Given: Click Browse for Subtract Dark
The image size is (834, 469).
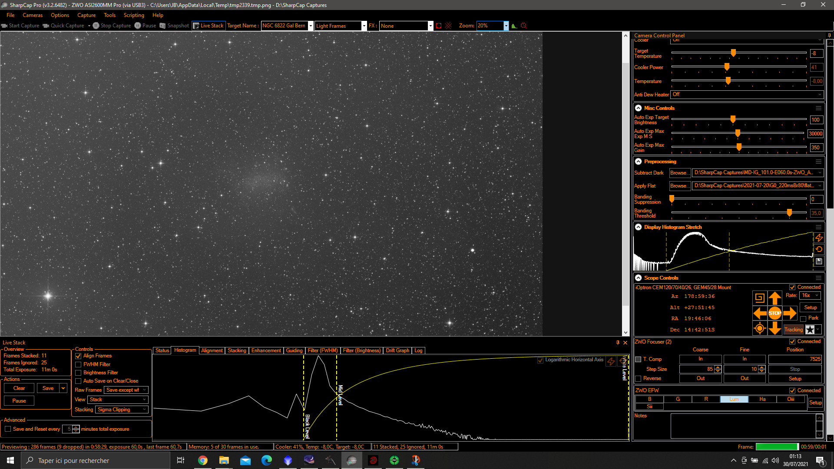Looking at the screenshot, I should coord(680,173).
